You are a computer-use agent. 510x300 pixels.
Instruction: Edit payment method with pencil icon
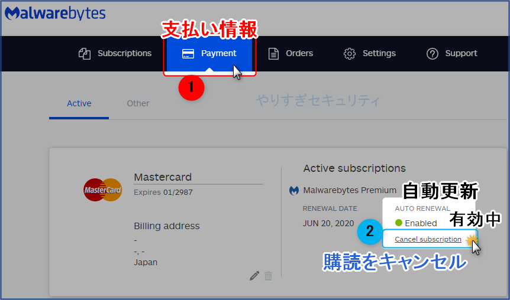(x=254, y=276)
